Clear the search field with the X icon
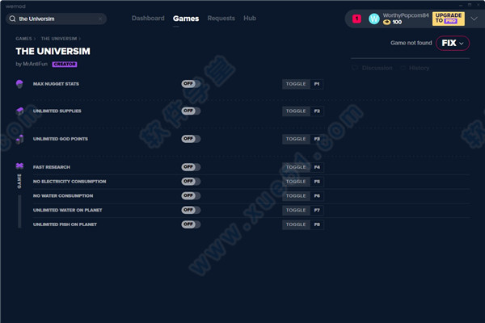Screen dimensions: 485x323 point(100,19)
